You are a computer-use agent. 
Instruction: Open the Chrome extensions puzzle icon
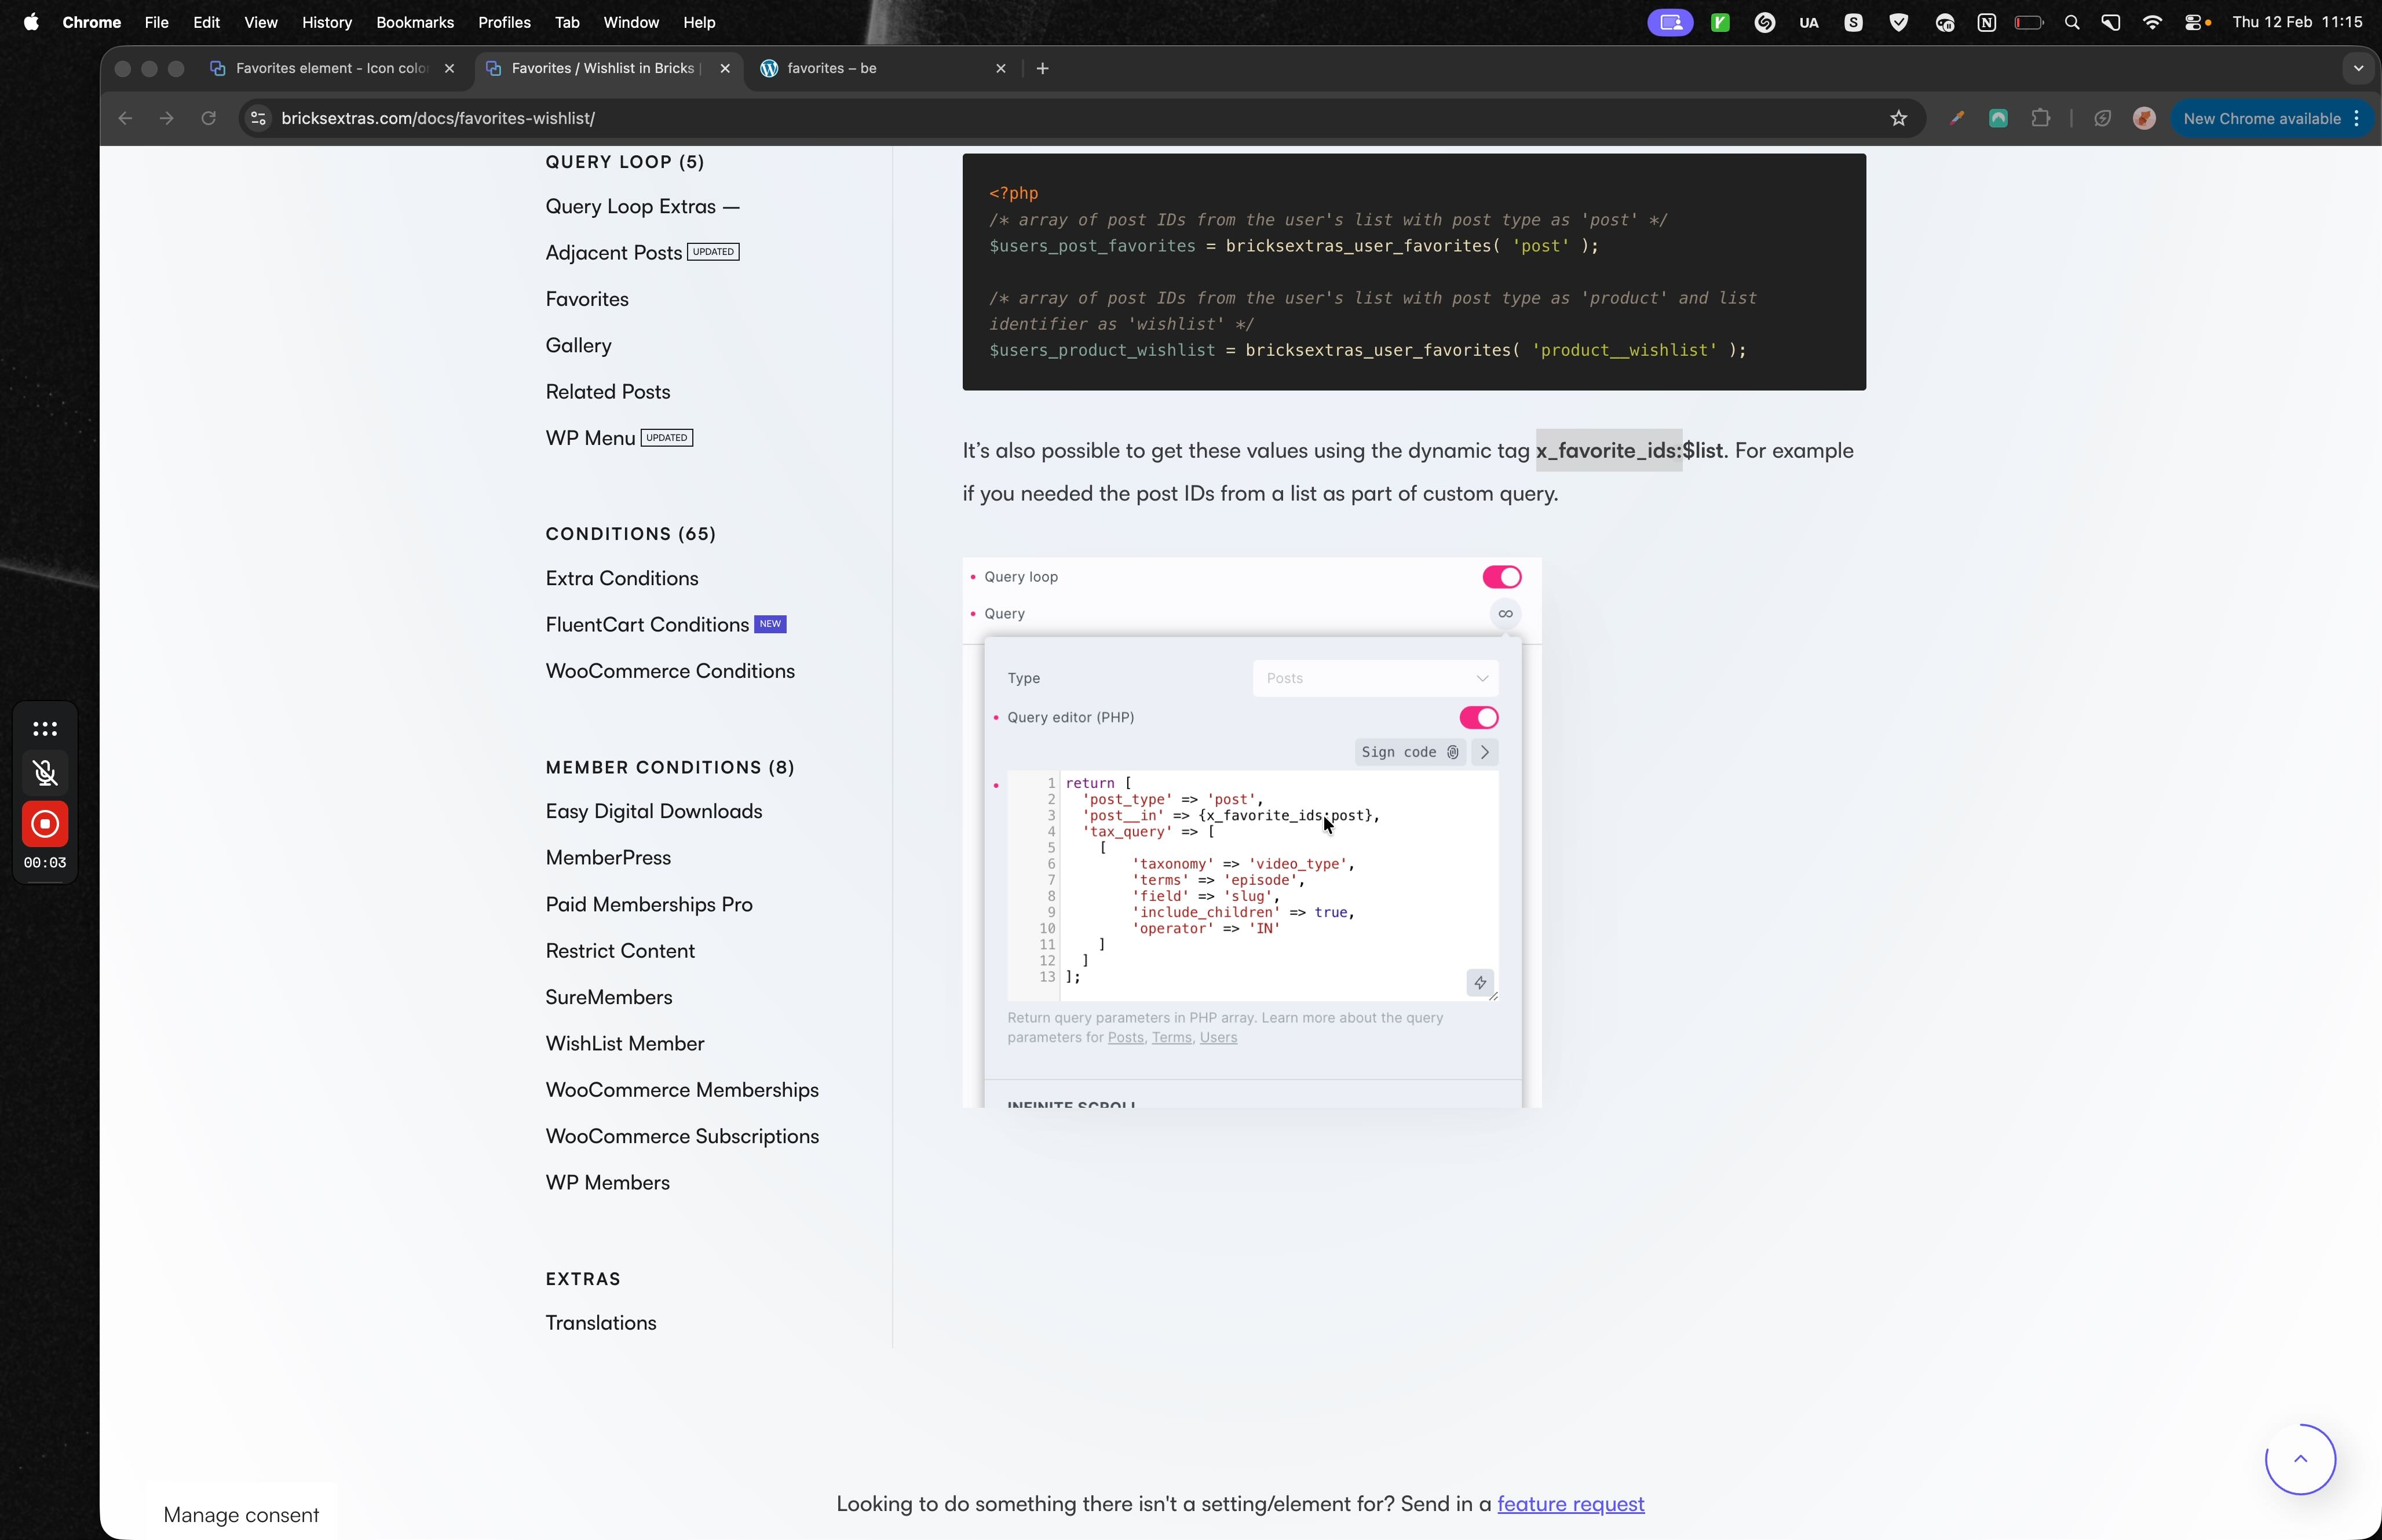(x=2040, y=118)
